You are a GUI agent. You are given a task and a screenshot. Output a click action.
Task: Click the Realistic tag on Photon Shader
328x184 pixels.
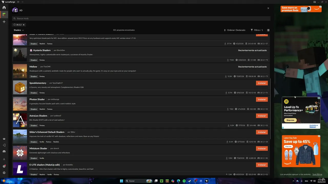tap(42, 109)
